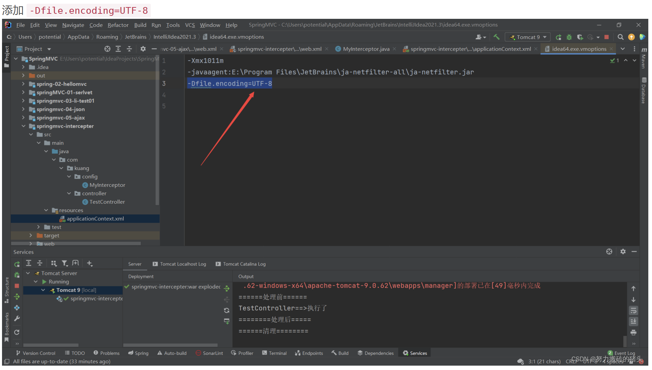The image size is (652, 370).
Task: Open the user account dropdown in the toolbar
Action: coord(481,37)
